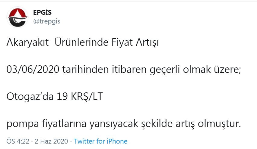Screen dimensions: 257x149
Task: Click the word tarihinden in the tweet
Action: pyautogui.click(x=86, y=69)
